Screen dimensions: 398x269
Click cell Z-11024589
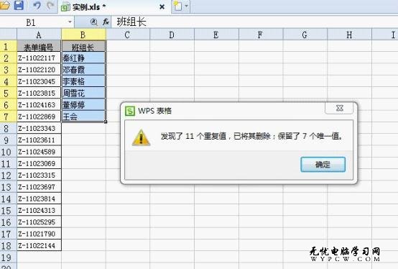pos(39,152)
